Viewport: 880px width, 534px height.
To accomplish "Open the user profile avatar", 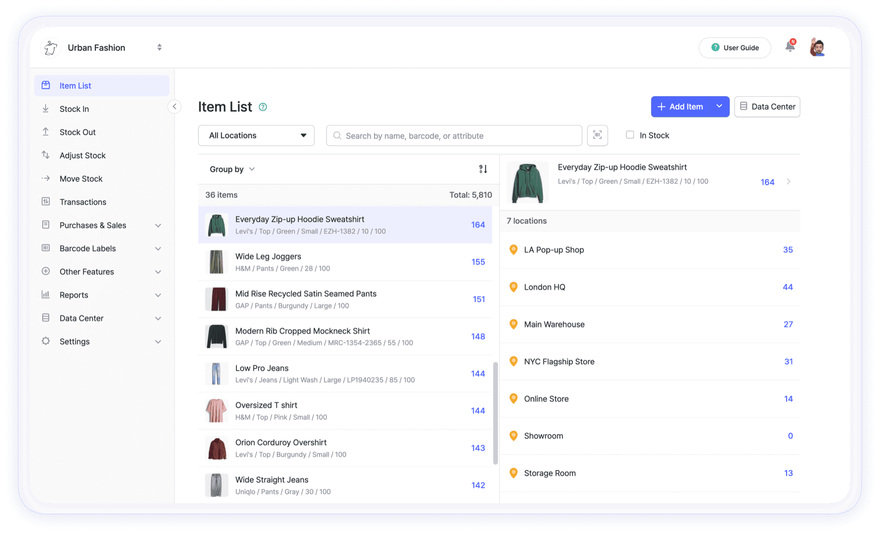I will point(817,47).
